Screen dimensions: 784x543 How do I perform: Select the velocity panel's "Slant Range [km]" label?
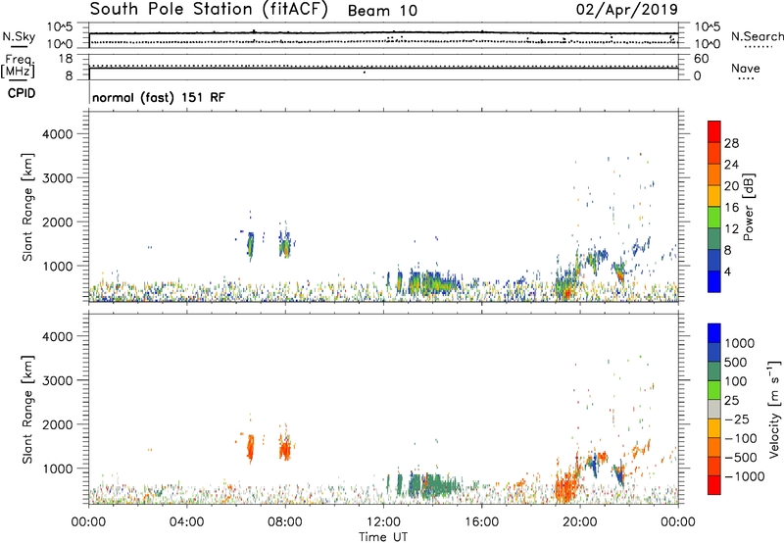[x=27, y=410]
